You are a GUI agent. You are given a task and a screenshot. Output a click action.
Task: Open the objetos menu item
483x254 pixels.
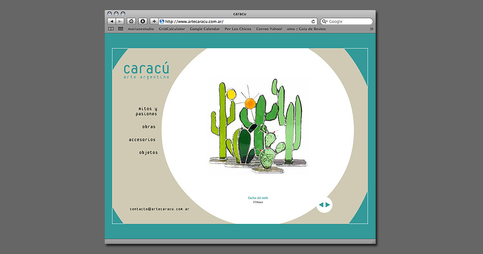148,152
